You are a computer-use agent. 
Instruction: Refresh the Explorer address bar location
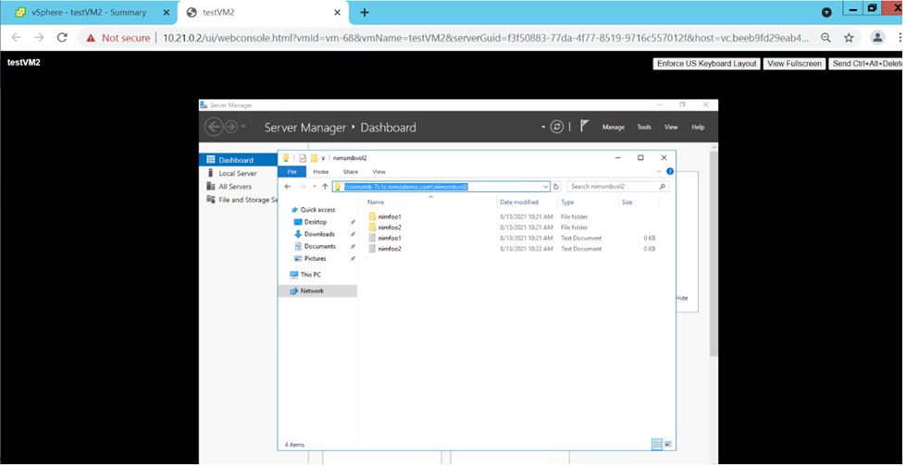[x=556, y=187]
